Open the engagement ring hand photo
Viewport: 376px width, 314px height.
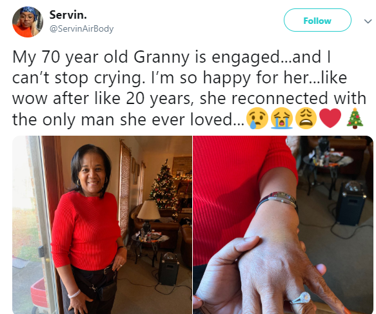[283, 225]
